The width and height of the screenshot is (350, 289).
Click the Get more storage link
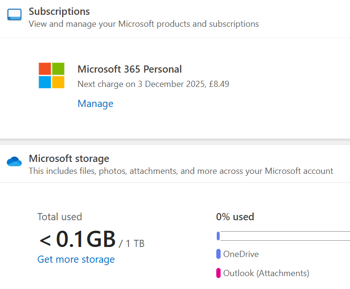point(76,259)
